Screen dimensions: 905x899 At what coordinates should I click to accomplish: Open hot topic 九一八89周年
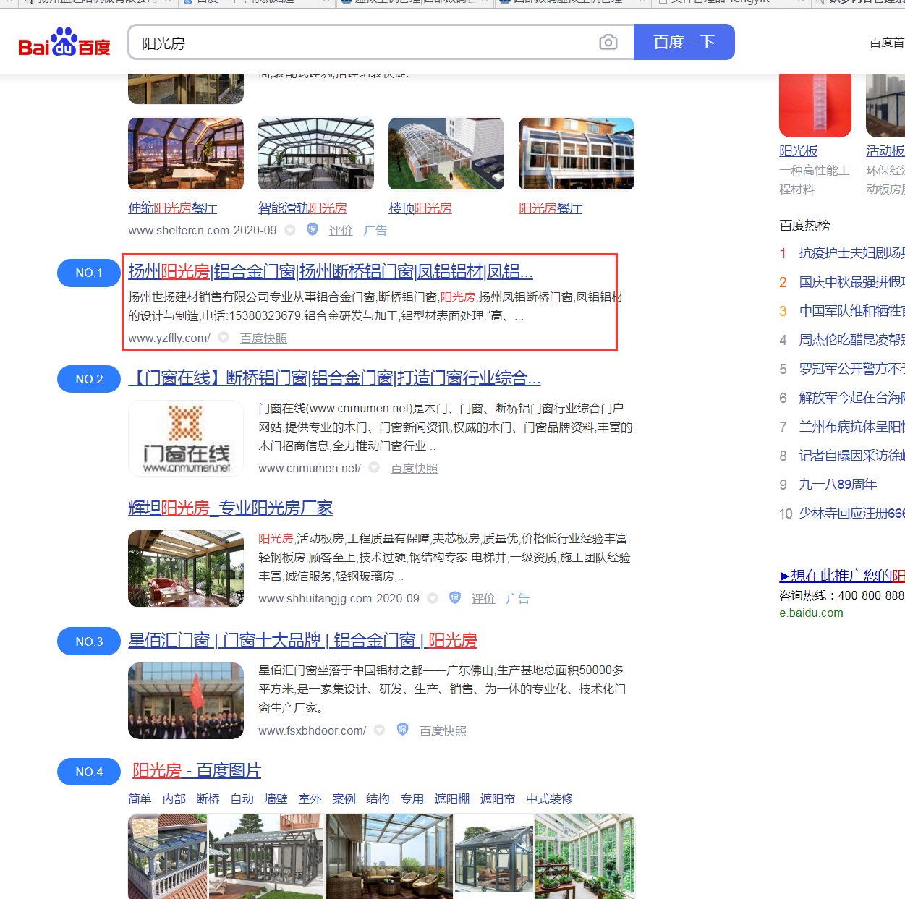pos(838,484)
